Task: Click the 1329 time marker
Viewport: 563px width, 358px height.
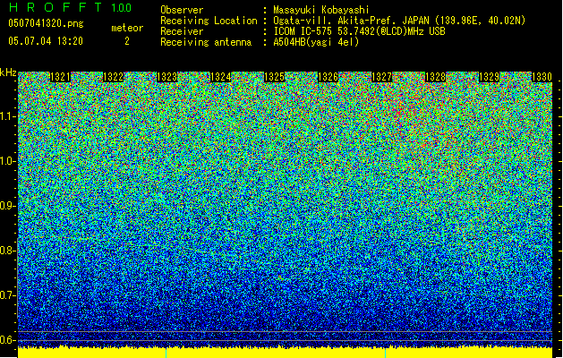Action: [490, 77]
